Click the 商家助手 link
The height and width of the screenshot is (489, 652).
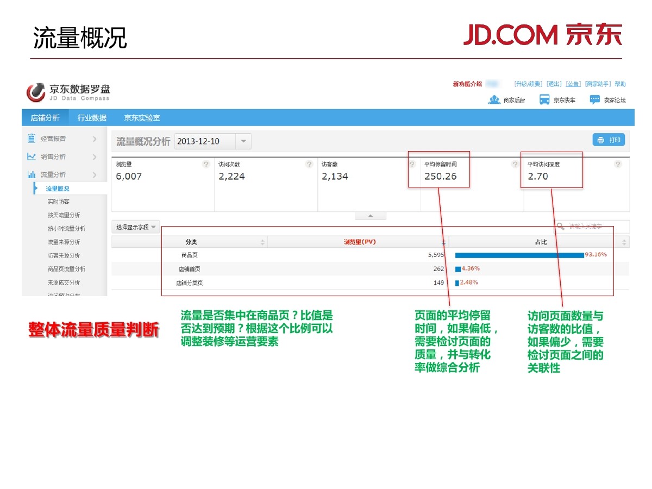[x=598, y=84]
